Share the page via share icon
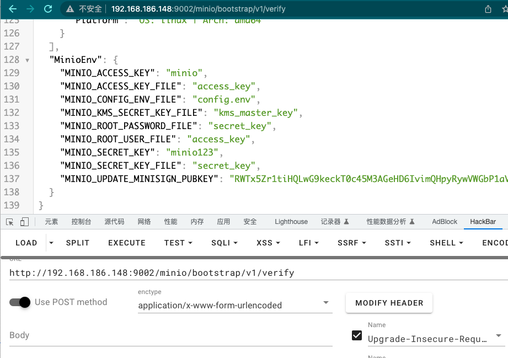This screenshot has height=358, width=508. [x=488, y=9]
